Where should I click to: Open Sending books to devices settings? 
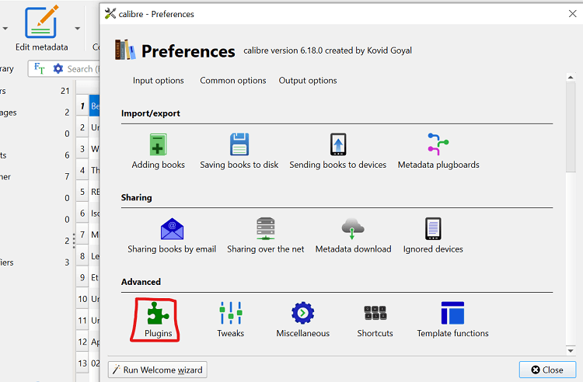click(x=338, y=151)
